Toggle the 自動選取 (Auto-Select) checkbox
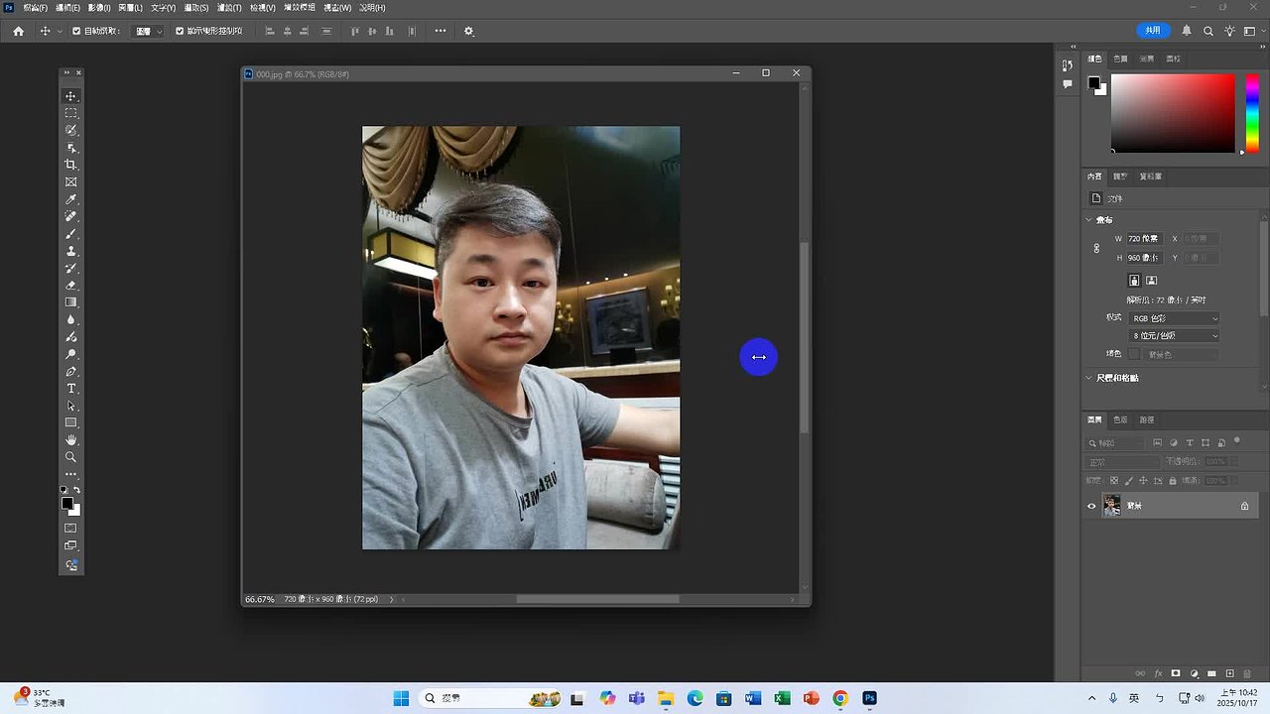 pos(76,31)
